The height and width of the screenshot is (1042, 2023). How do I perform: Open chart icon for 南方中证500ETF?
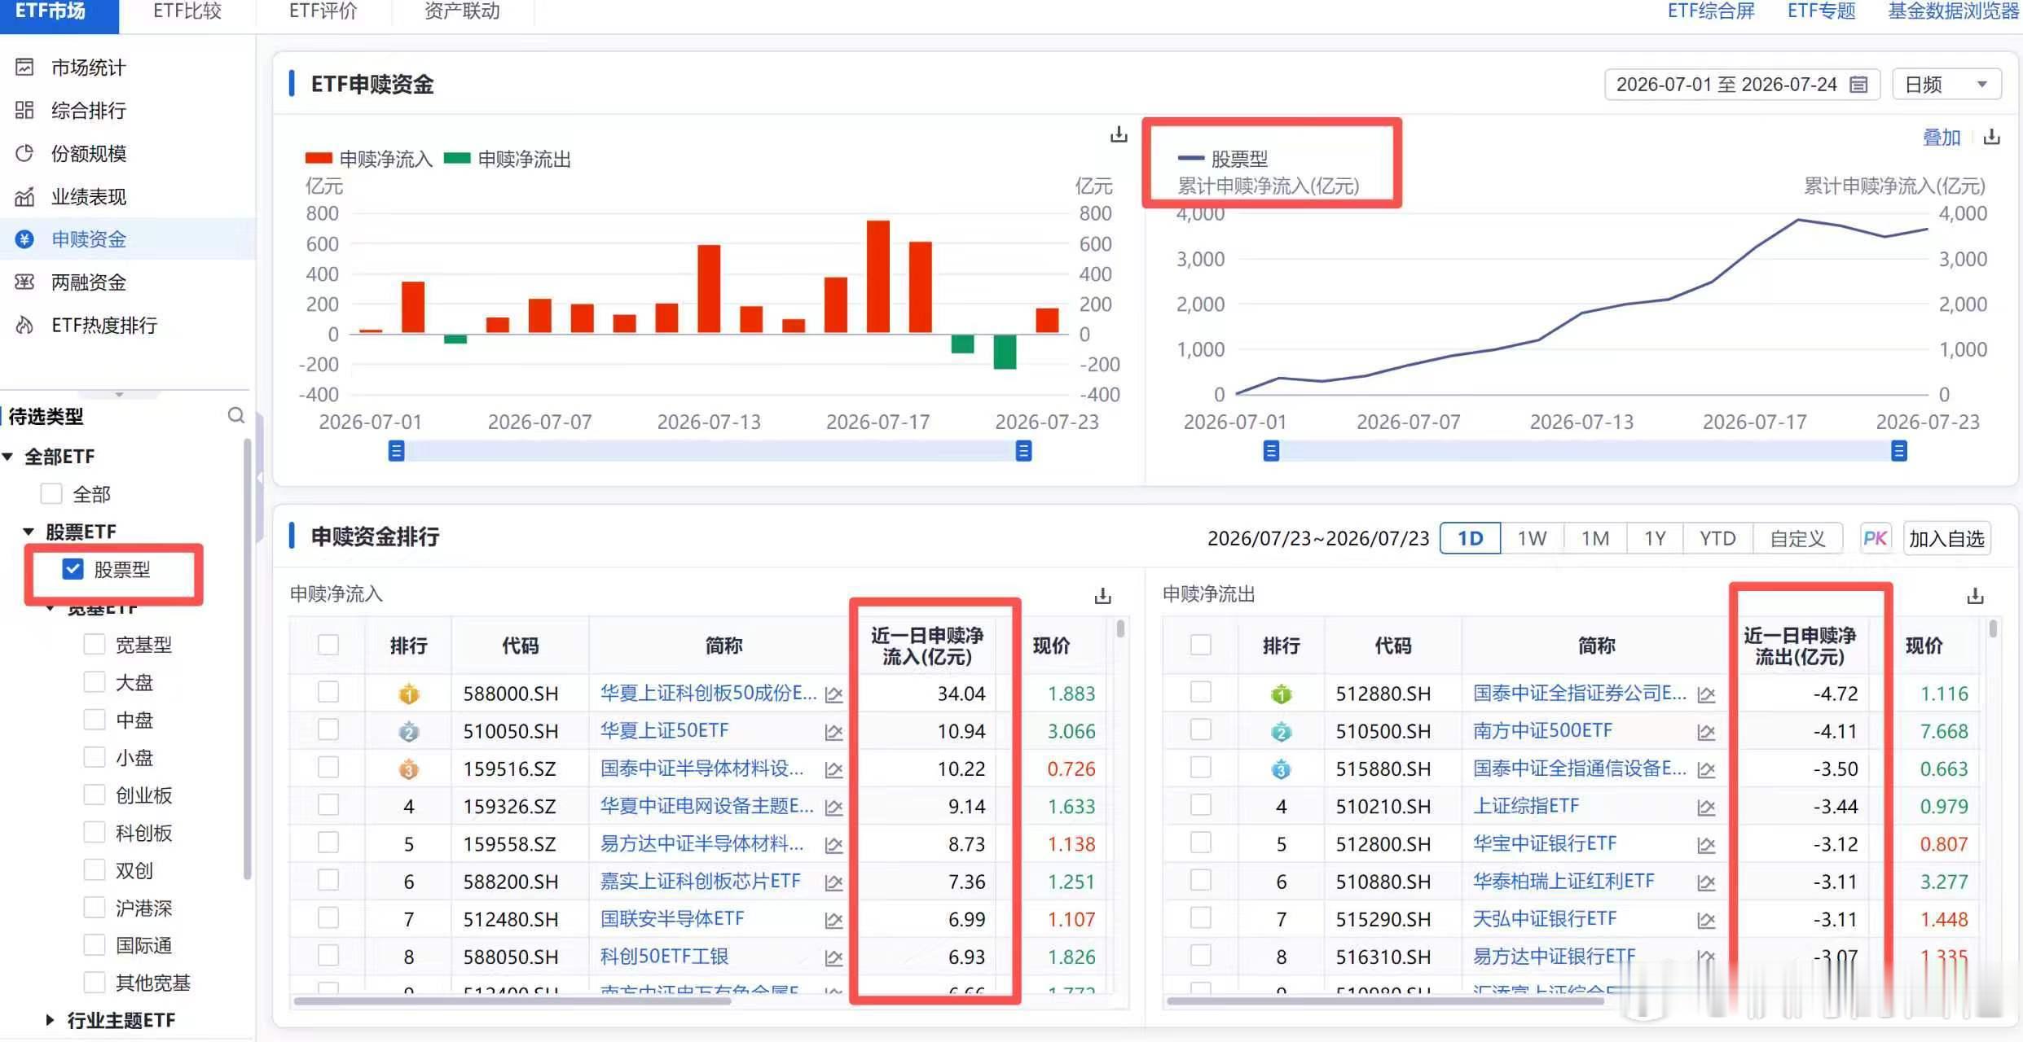pos(1706,732)
